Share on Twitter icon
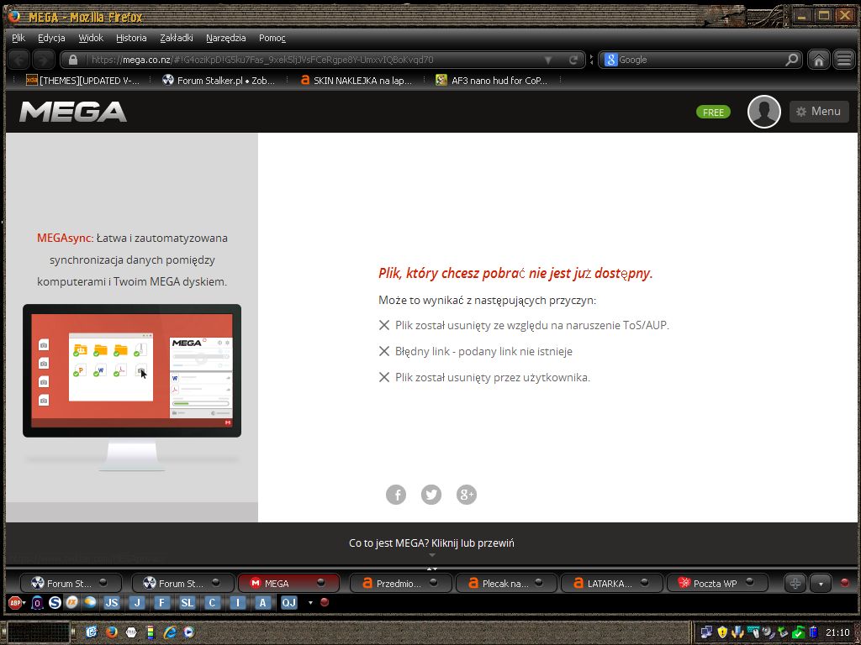The width and height of the screenshot is (861, 645). point(431,494)
